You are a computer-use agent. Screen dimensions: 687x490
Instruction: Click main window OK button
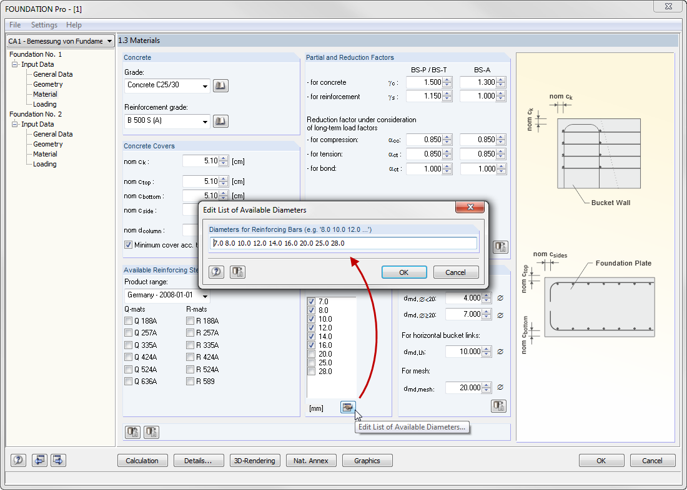(601, 460)
